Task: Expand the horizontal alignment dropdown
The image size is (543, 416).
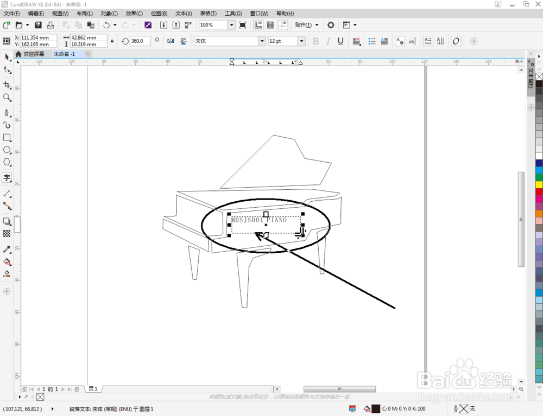Action: click(x=356, y=41)
